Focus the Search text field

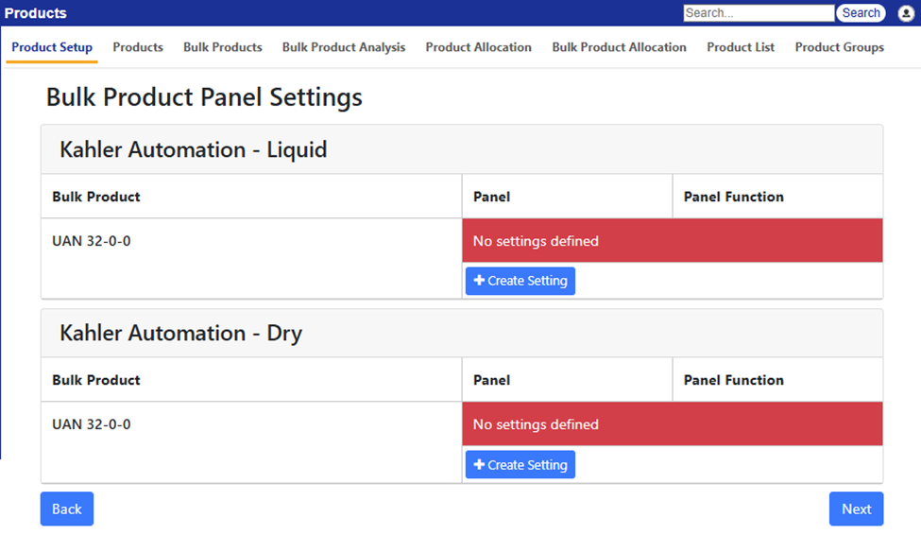point(758,13)
